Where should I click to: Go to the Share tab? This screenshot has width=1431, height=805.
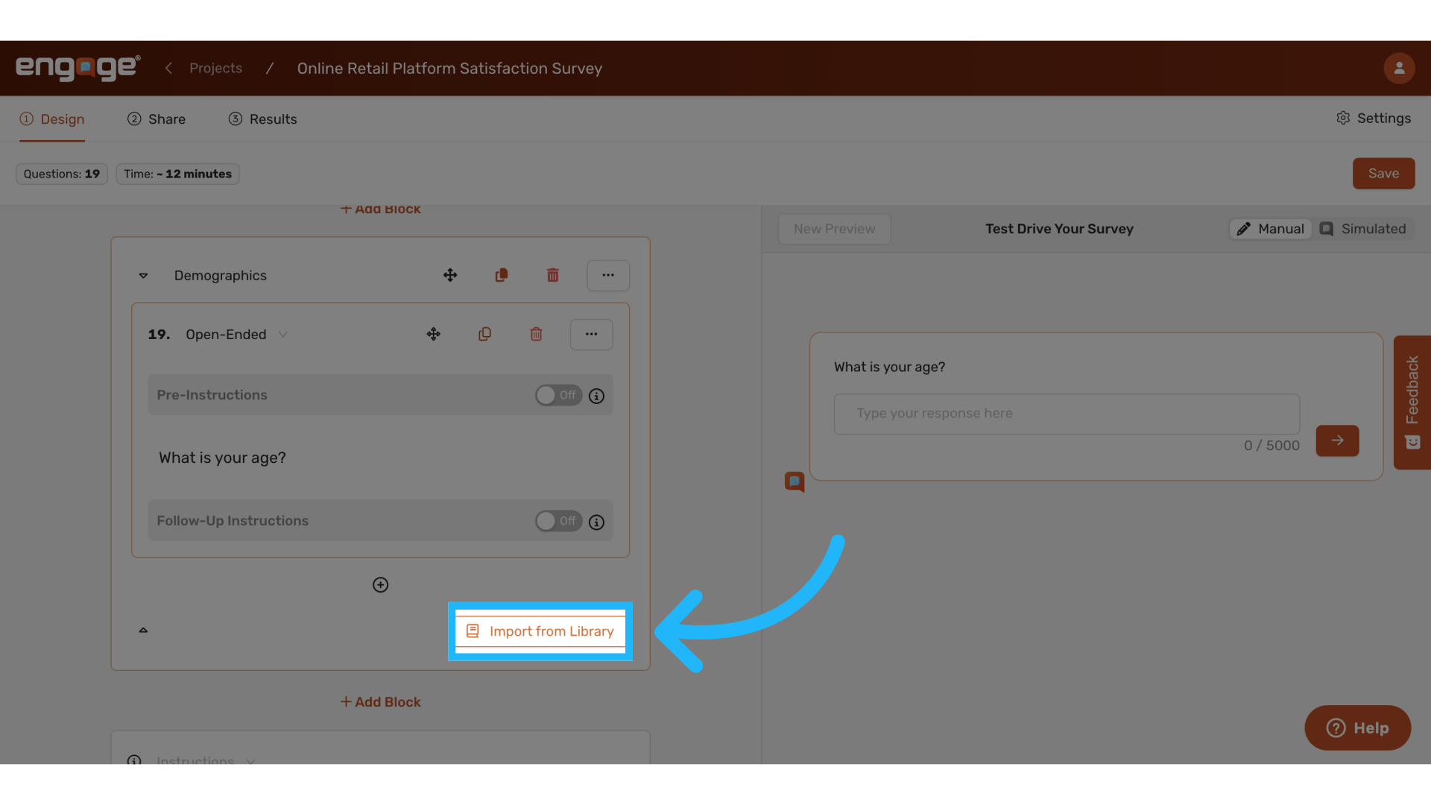(x=157, y=119)
